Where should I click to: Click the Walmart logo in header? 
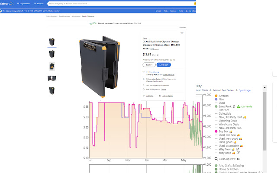point(6,3)
